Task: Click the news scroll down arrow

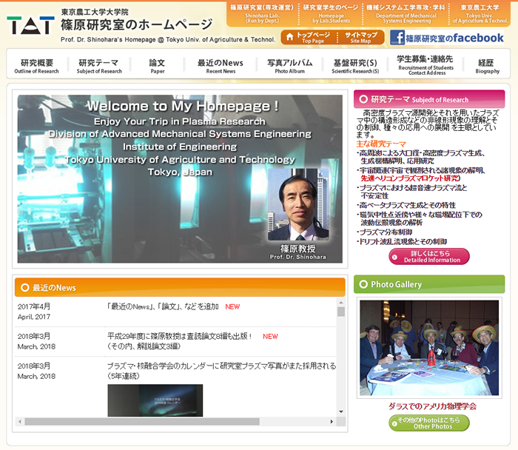Action: [341, 412]
